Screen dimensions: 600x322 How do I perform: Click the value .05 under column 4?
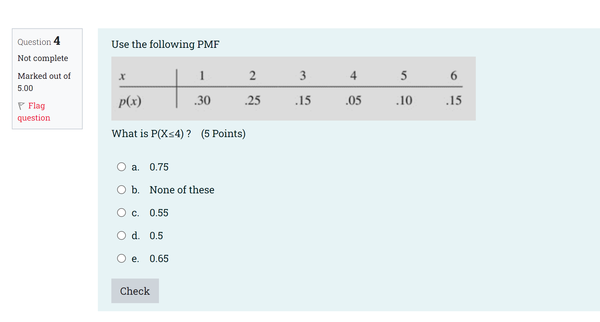tap(353, 100)
